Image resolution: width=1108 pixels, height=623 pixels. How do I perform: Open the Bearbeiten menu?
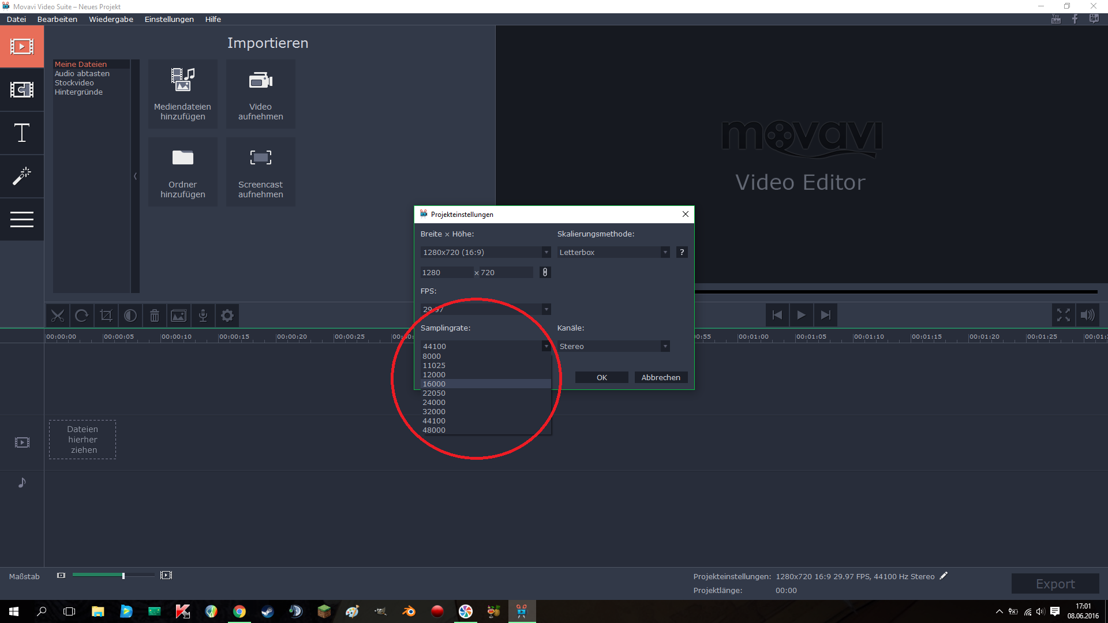tap(57, 19)
